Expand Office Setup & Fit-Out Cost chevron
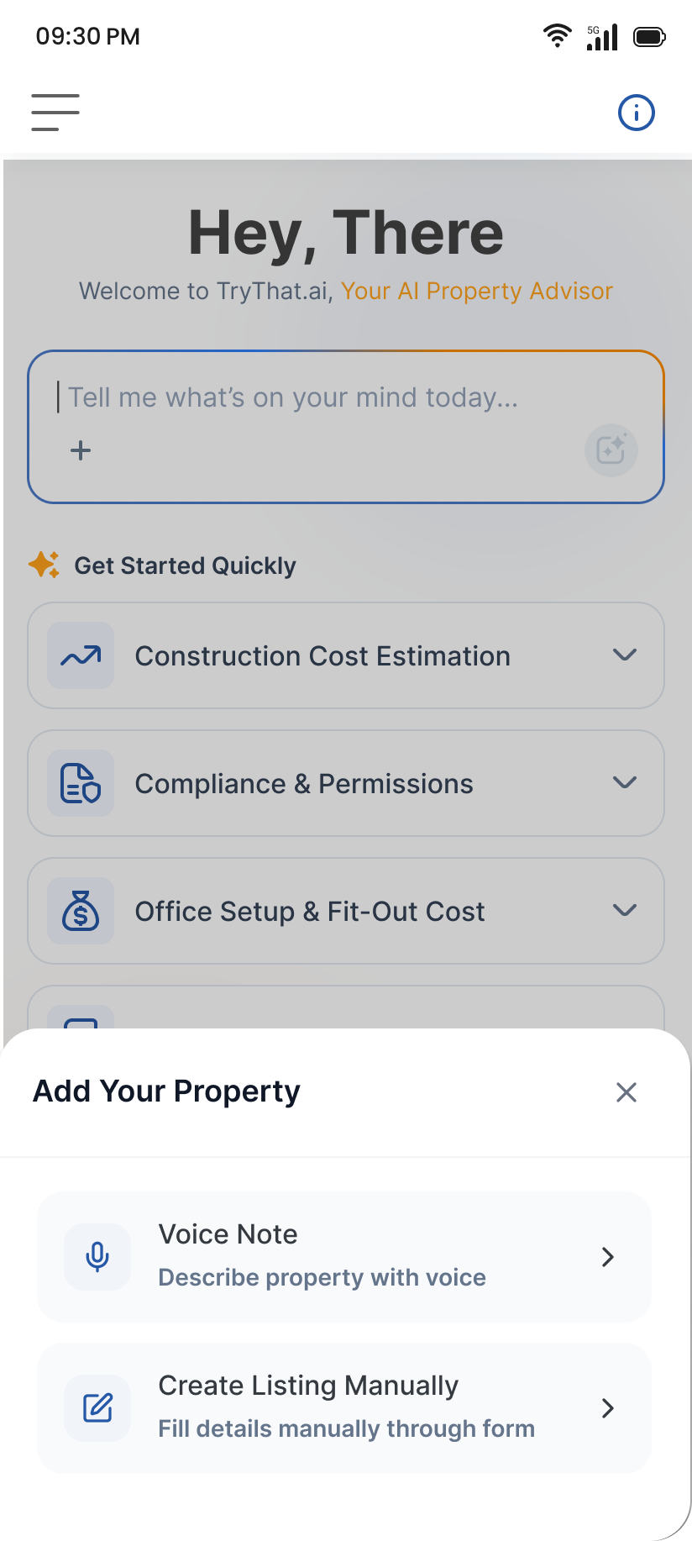The image size is (692, 1541). [x=624, y=911]
